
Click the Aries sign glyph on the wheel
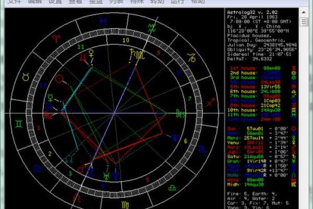[56, 39]
